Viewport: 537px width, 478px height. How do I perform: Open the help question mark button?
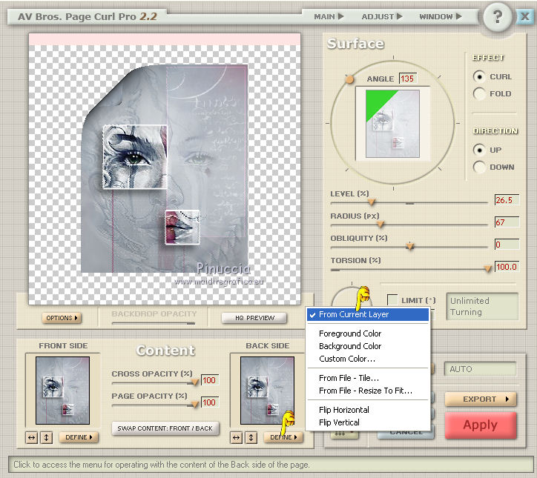point(498,17)
